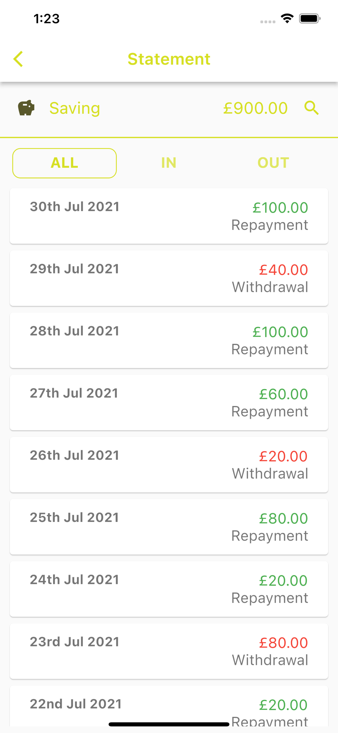
Task: Tap the Saving account label
Action: tap(75, 108)
